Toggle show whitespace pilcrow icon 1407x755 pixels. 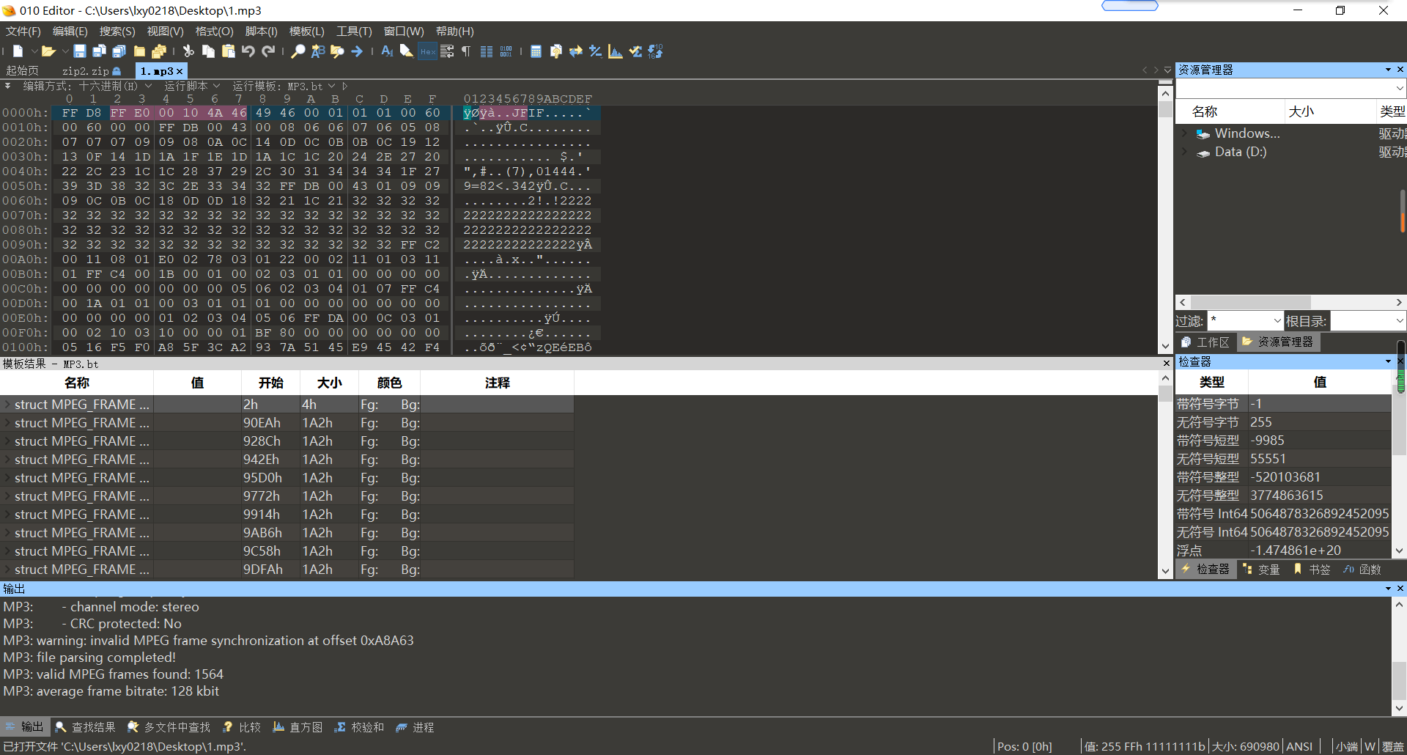(466, 51)
